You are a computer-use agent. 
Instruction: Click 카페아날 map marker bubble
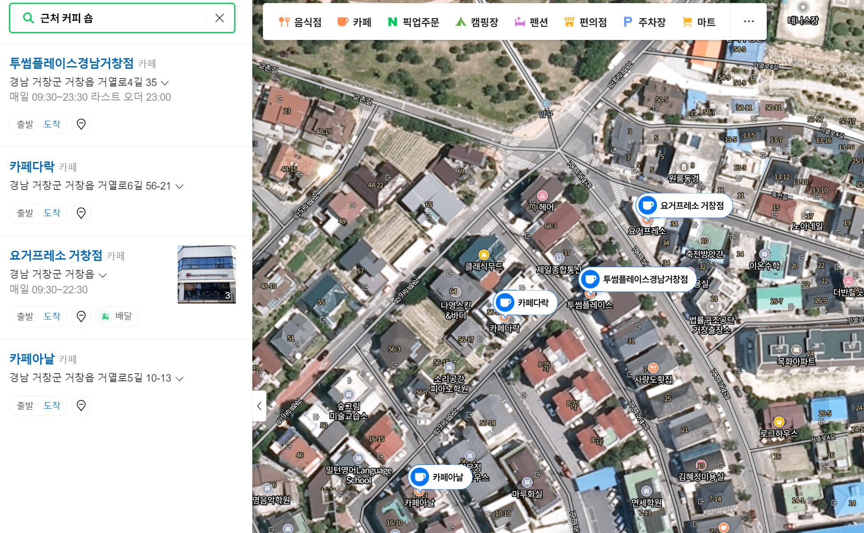point(440,477)
